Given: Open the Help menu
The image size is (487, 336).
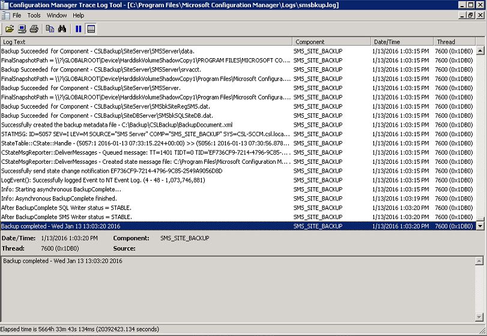Looking at the screenshot, I should click(78, 16).
